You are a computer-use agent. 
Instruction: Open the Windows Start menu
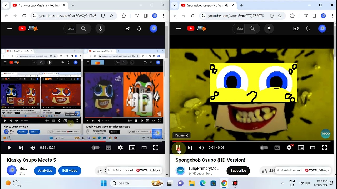(x=104, y=183)
